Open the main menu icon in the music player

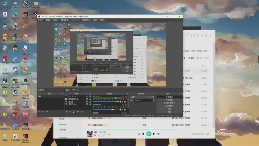coord(191,35)
